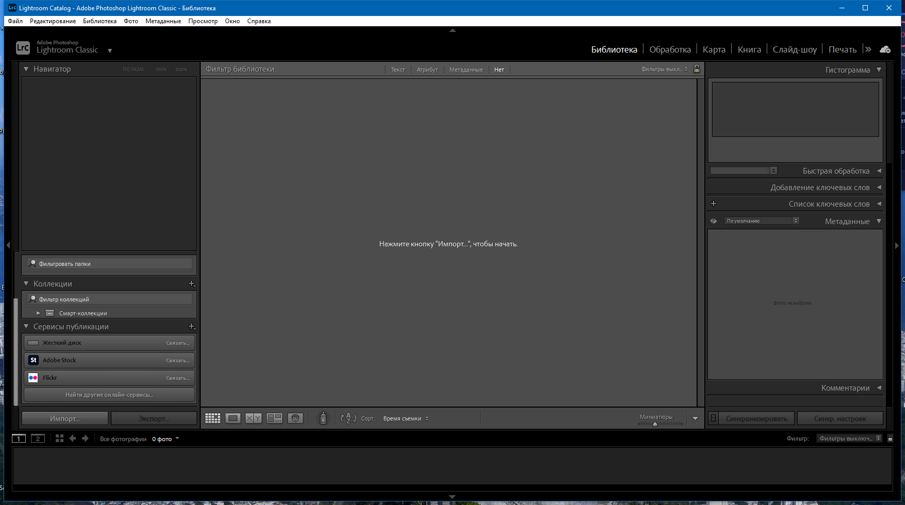
Task: Click the main window display button 1
Action: click(19, 439)
